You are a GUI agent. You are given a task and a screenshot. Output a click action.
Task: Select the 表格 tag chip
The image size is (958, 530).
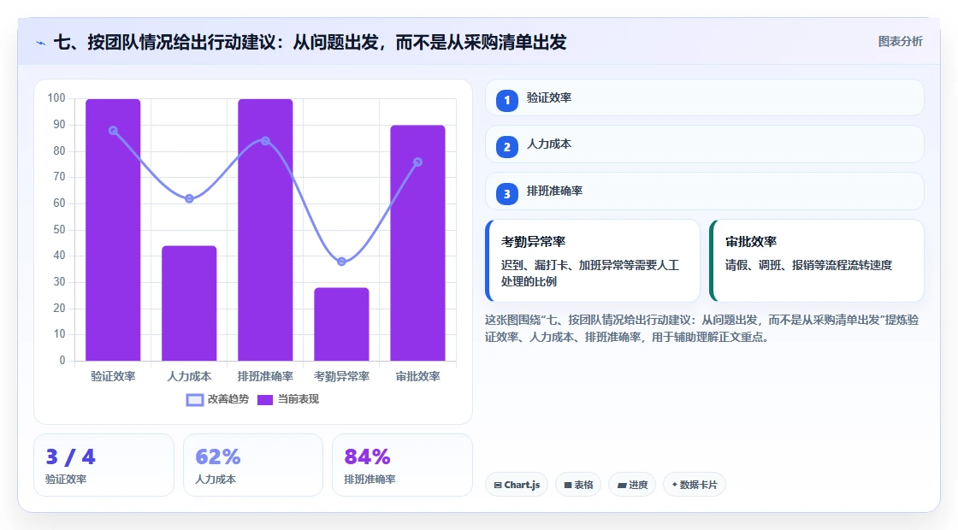click(578, 485)
